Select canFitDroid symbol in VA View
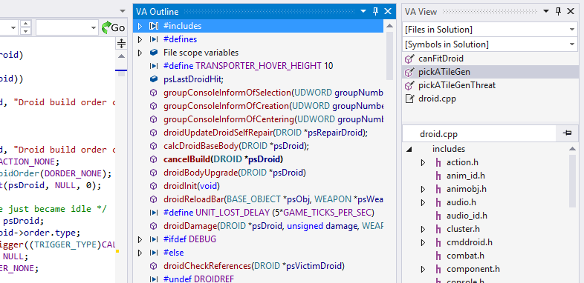The height and width of the screenshot is (283, 584). 441,59
